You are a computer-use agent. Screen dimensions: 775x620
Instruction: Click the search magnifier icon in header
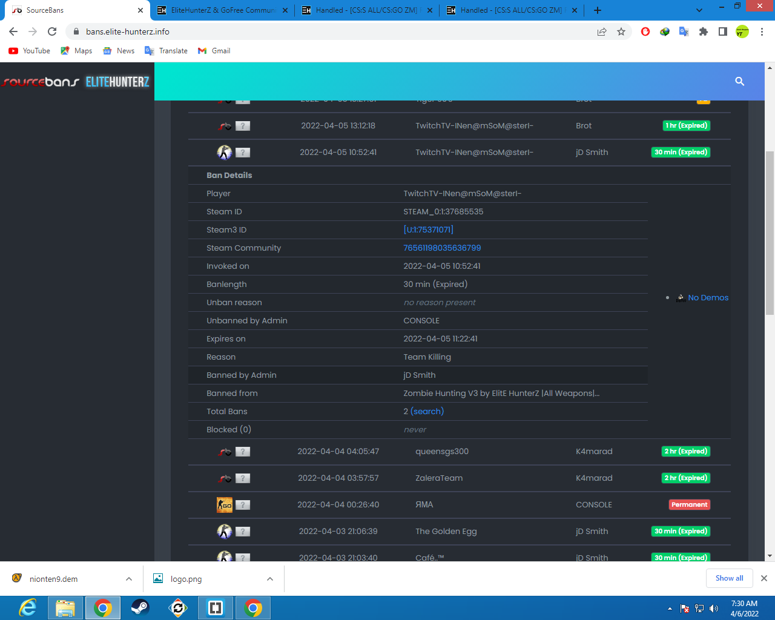coord(739,81)
